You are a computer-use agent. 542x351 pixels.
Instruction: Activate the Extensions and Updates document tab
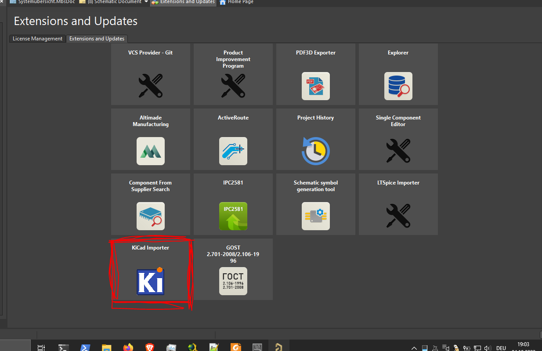coord(183,2)
